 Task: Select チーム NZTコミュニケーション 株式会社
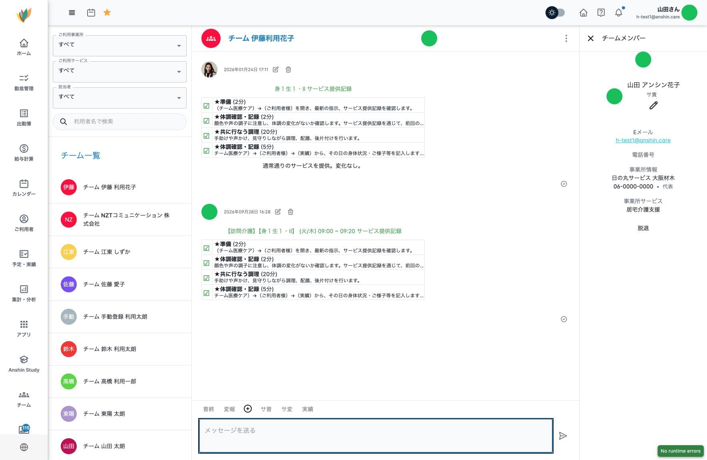pyautogui.click(x=119, y=219)
